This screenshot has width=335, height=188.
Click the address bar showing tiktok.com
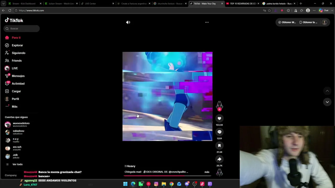pyautogui.click(x=139, y=10)
